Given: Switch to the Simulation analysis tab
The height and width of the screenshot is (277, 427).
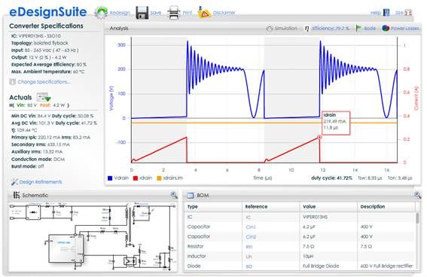Looking at the screenshot, I should pyautogui.click(x=282, y=29).
